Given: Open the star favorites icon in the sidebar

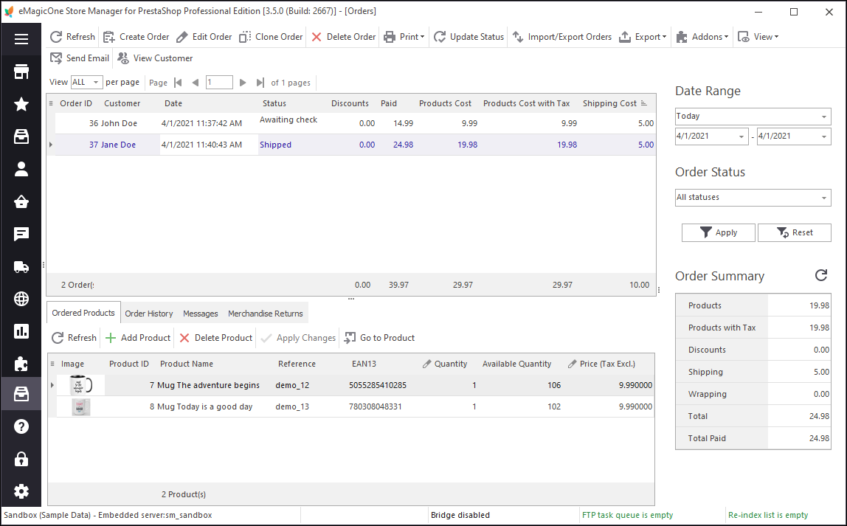Looking at the screenshot, I should [x=21, y=104].
